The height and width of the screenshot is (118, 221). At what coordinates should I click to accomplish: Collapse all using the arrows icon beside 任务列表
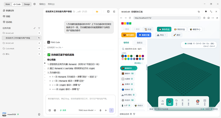click(x=35, y=28)
